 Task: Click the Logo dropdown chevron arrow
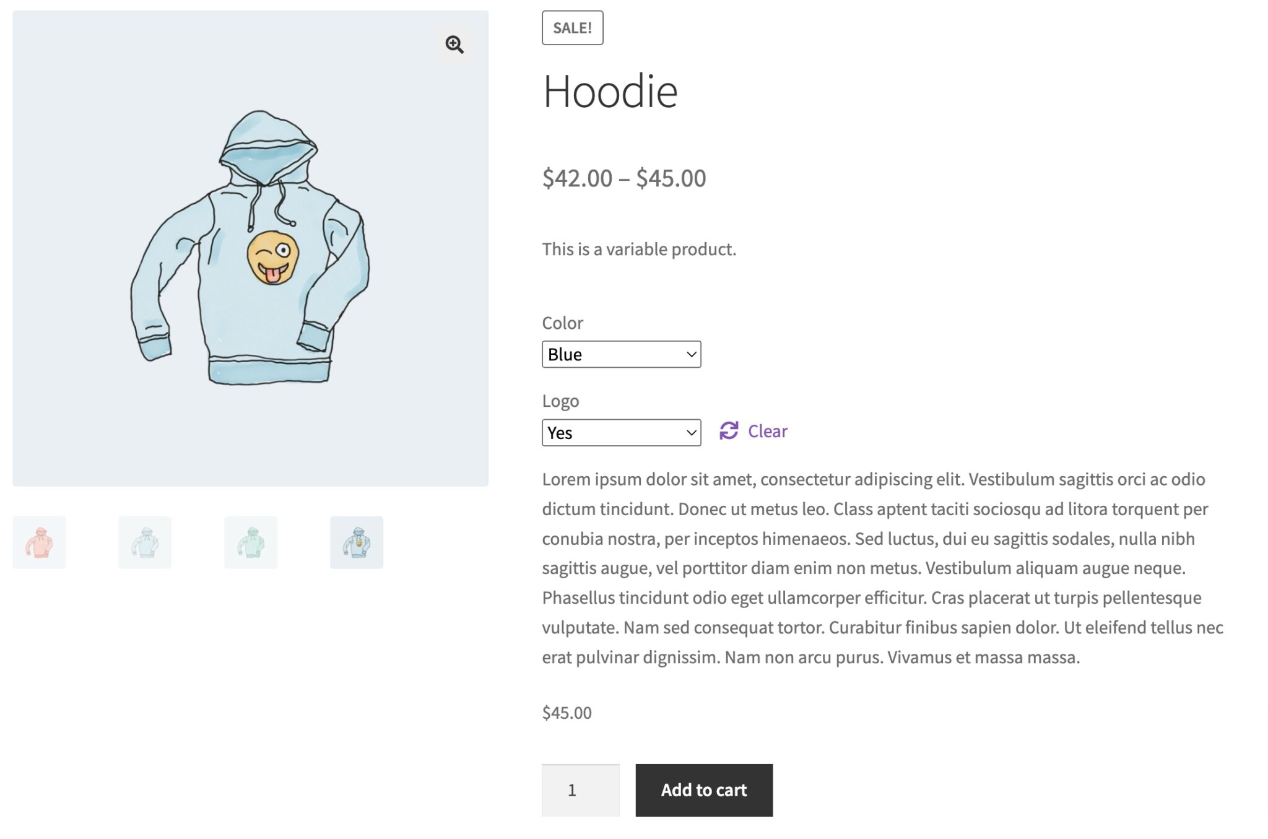(x=692, y=432)
